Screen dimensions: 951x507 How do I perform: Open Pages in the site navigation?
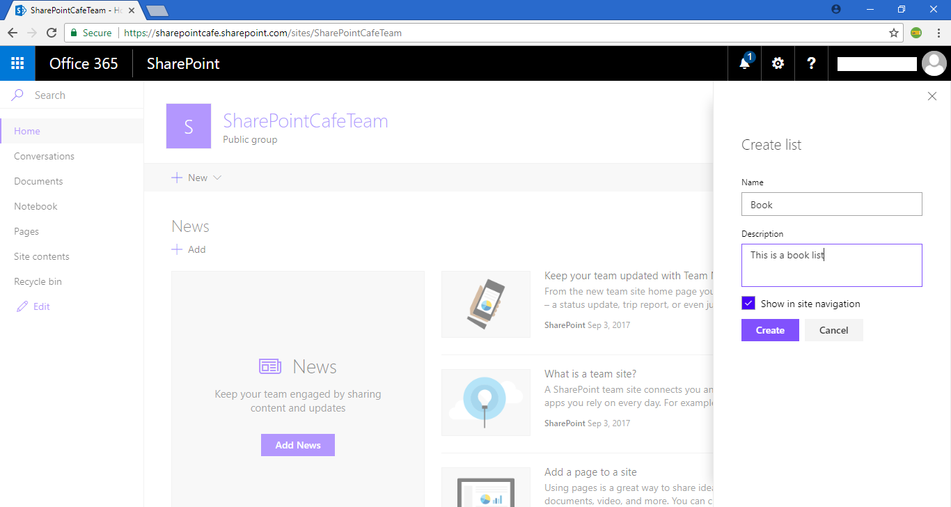pyautogui.click(x=26, y=231)
